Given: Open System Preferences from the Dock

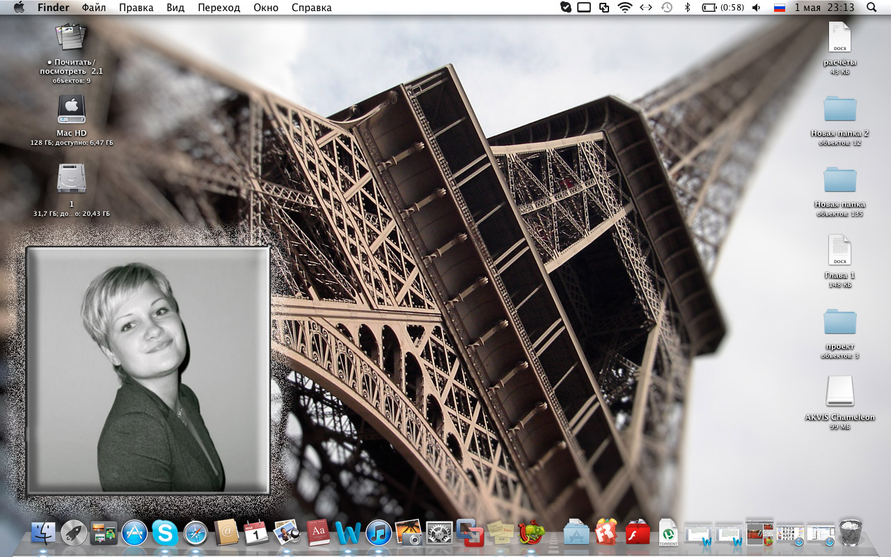Looking at the screenshot, I should (x=439, y=533).
